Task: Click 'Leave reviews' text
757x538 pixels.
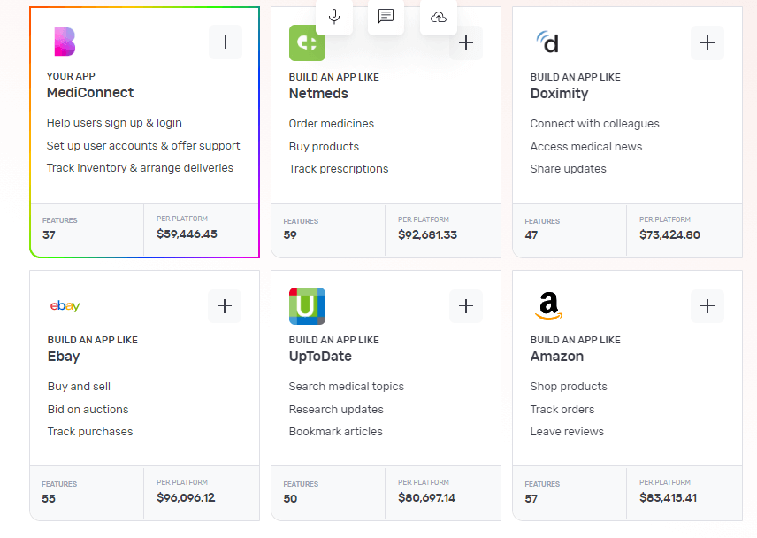Action: coord(567,432)
